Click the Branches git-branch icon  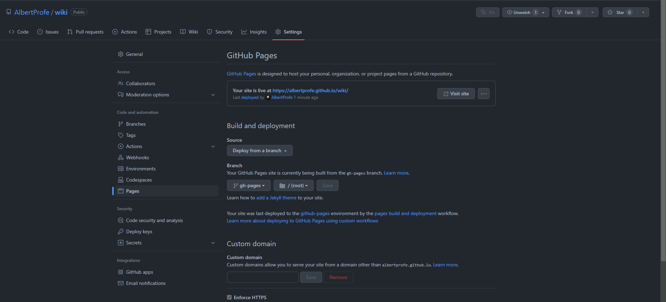(121, 124)
